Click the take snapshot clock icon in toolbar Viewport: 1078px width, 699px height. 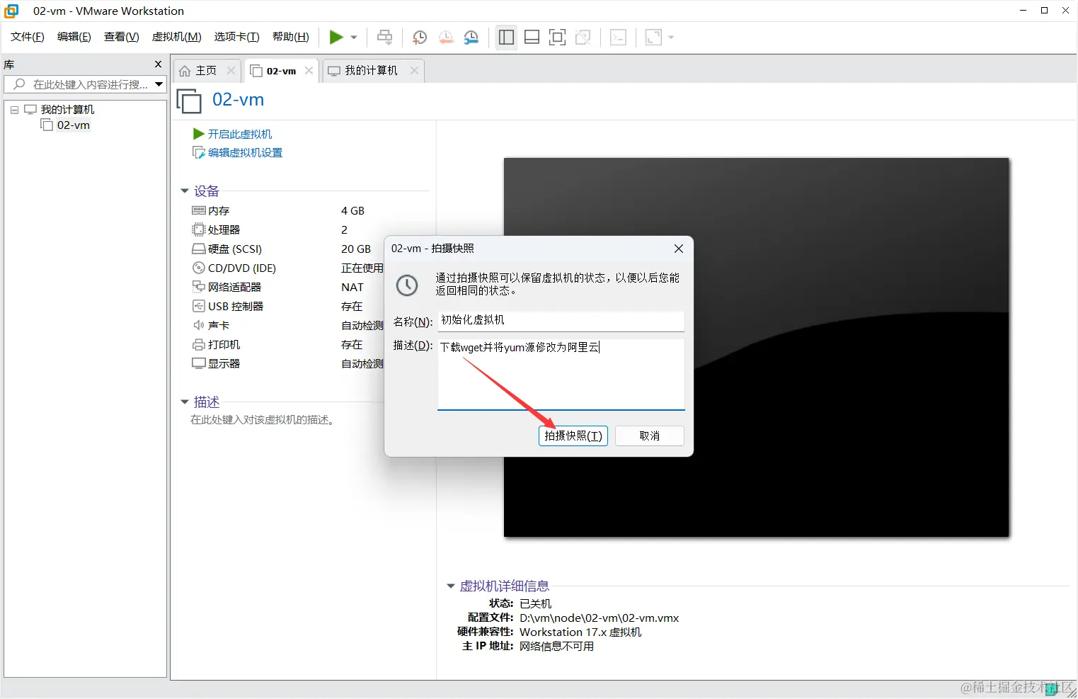(x=420, y=38)
